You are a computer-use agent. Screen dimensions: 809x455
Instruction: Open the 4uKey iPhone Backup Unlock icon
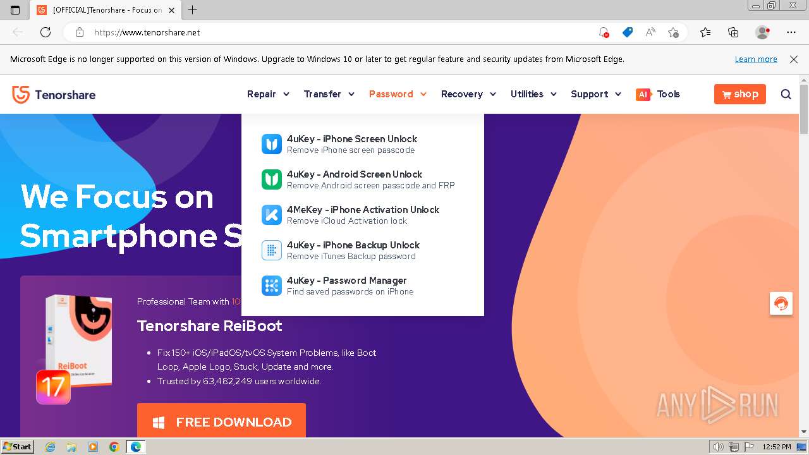pos(272,250)
